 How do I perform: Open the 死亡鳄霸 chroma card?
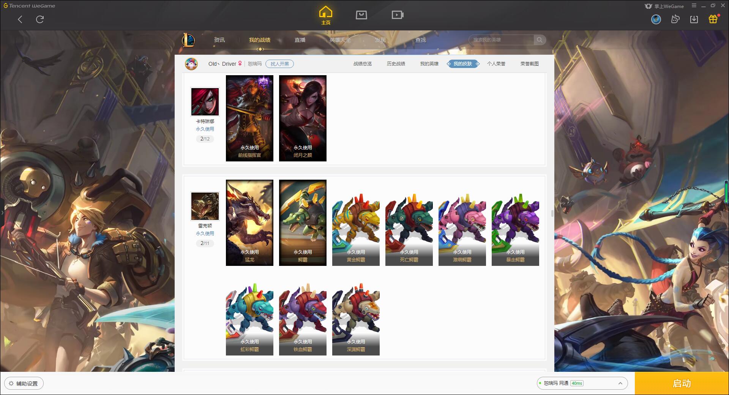(409, 229)
